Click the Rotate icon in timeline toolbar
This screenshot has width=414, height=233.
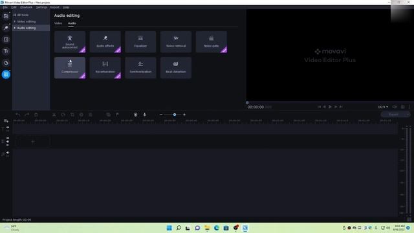(x=63, y=115)
